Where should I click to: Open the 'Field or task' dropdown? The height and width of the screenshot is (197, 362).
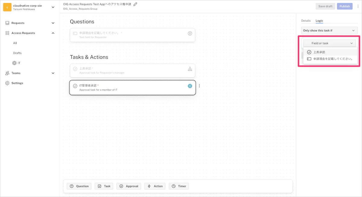tap(329, 43)
